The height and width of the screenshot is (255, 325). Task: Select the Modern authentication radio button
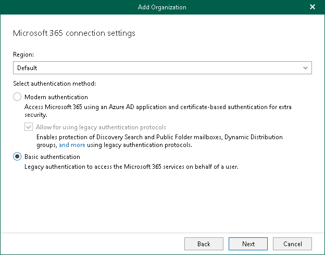tap(18, 97)
